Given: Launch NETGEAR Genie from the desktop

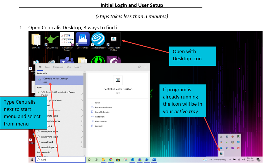Looking at the screenshot, I should [52, 41].
